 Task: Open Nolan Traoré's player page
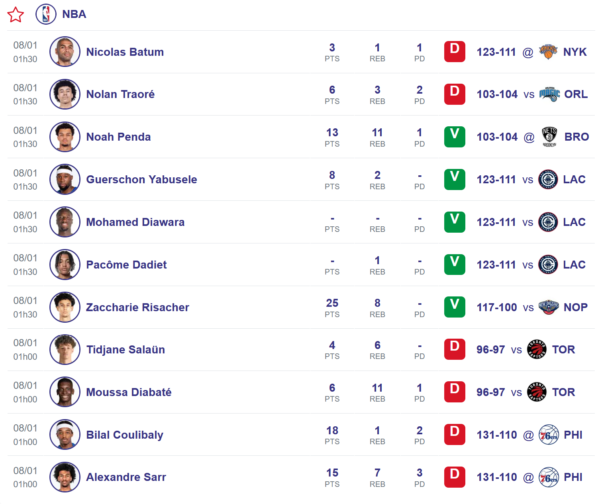120,94
